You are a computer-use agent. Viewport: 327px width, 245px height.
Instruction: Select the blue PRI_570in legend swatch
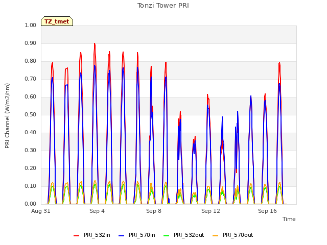tap(122, 236)
